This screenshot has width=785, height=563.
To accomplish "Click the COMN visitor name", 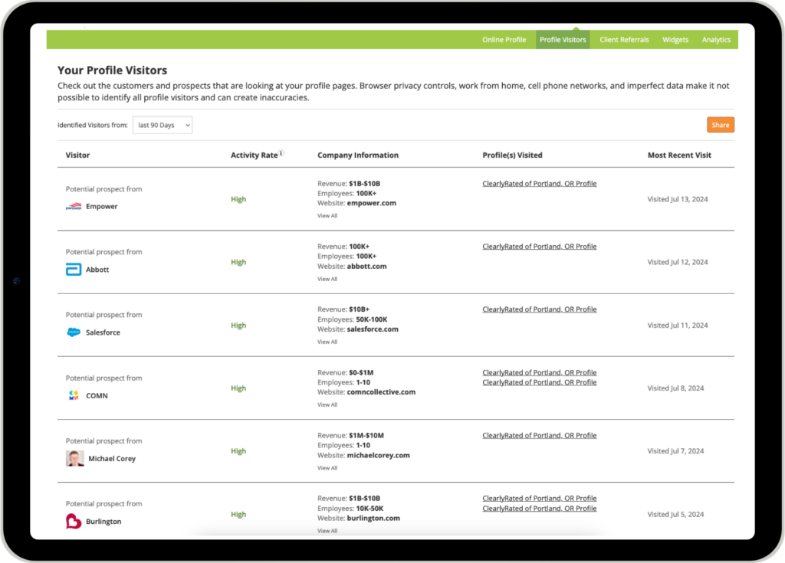I will click(97, 395).
